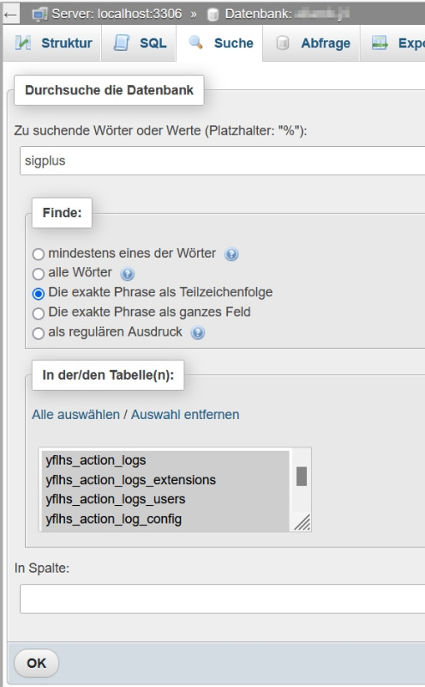Click the OK button
The width and height of the screenshot is (425, 687).
click(x=36, y=663)
